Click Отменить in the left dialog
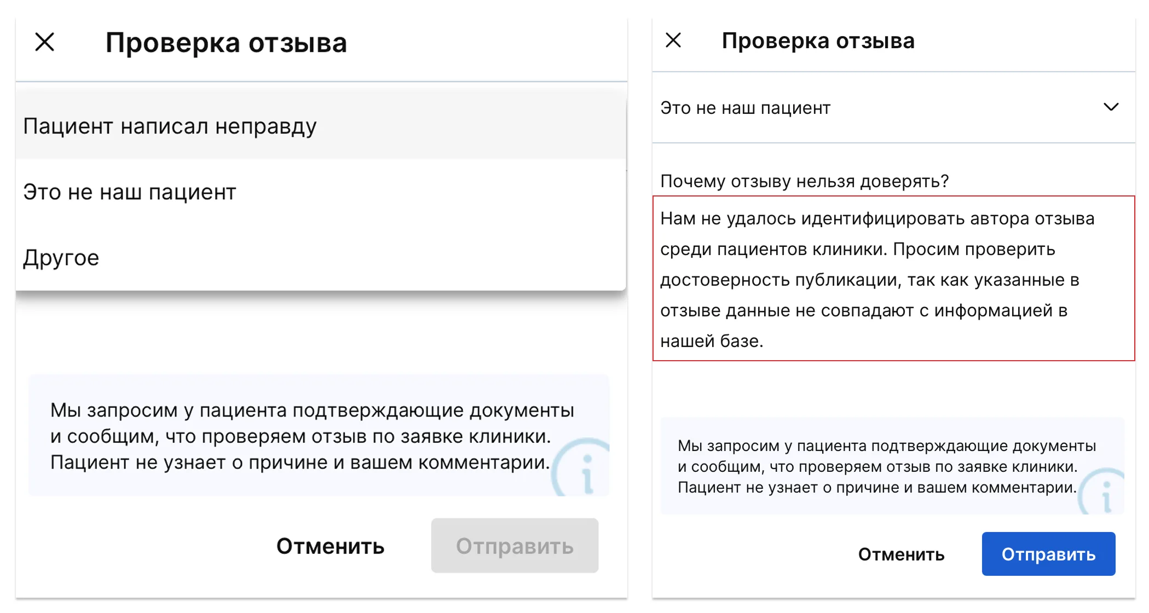Image resolution: width=1149 pixels, height=613 pixels. pyautogui.click(x=330, y=546)
